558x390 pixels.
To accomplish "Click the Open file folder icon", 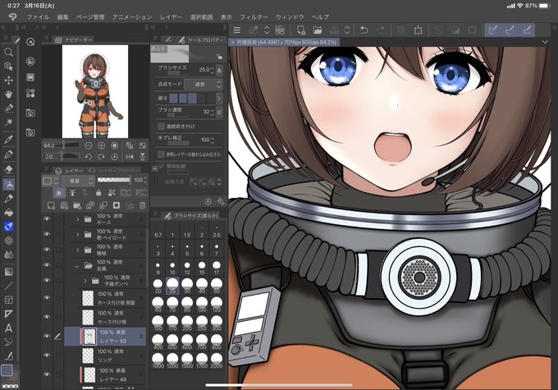I will pyautogui.click(x=318, y=30).
